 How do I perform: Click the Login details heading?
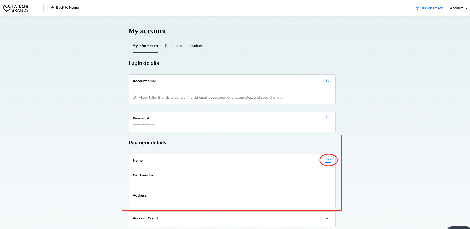coord(144,63)
